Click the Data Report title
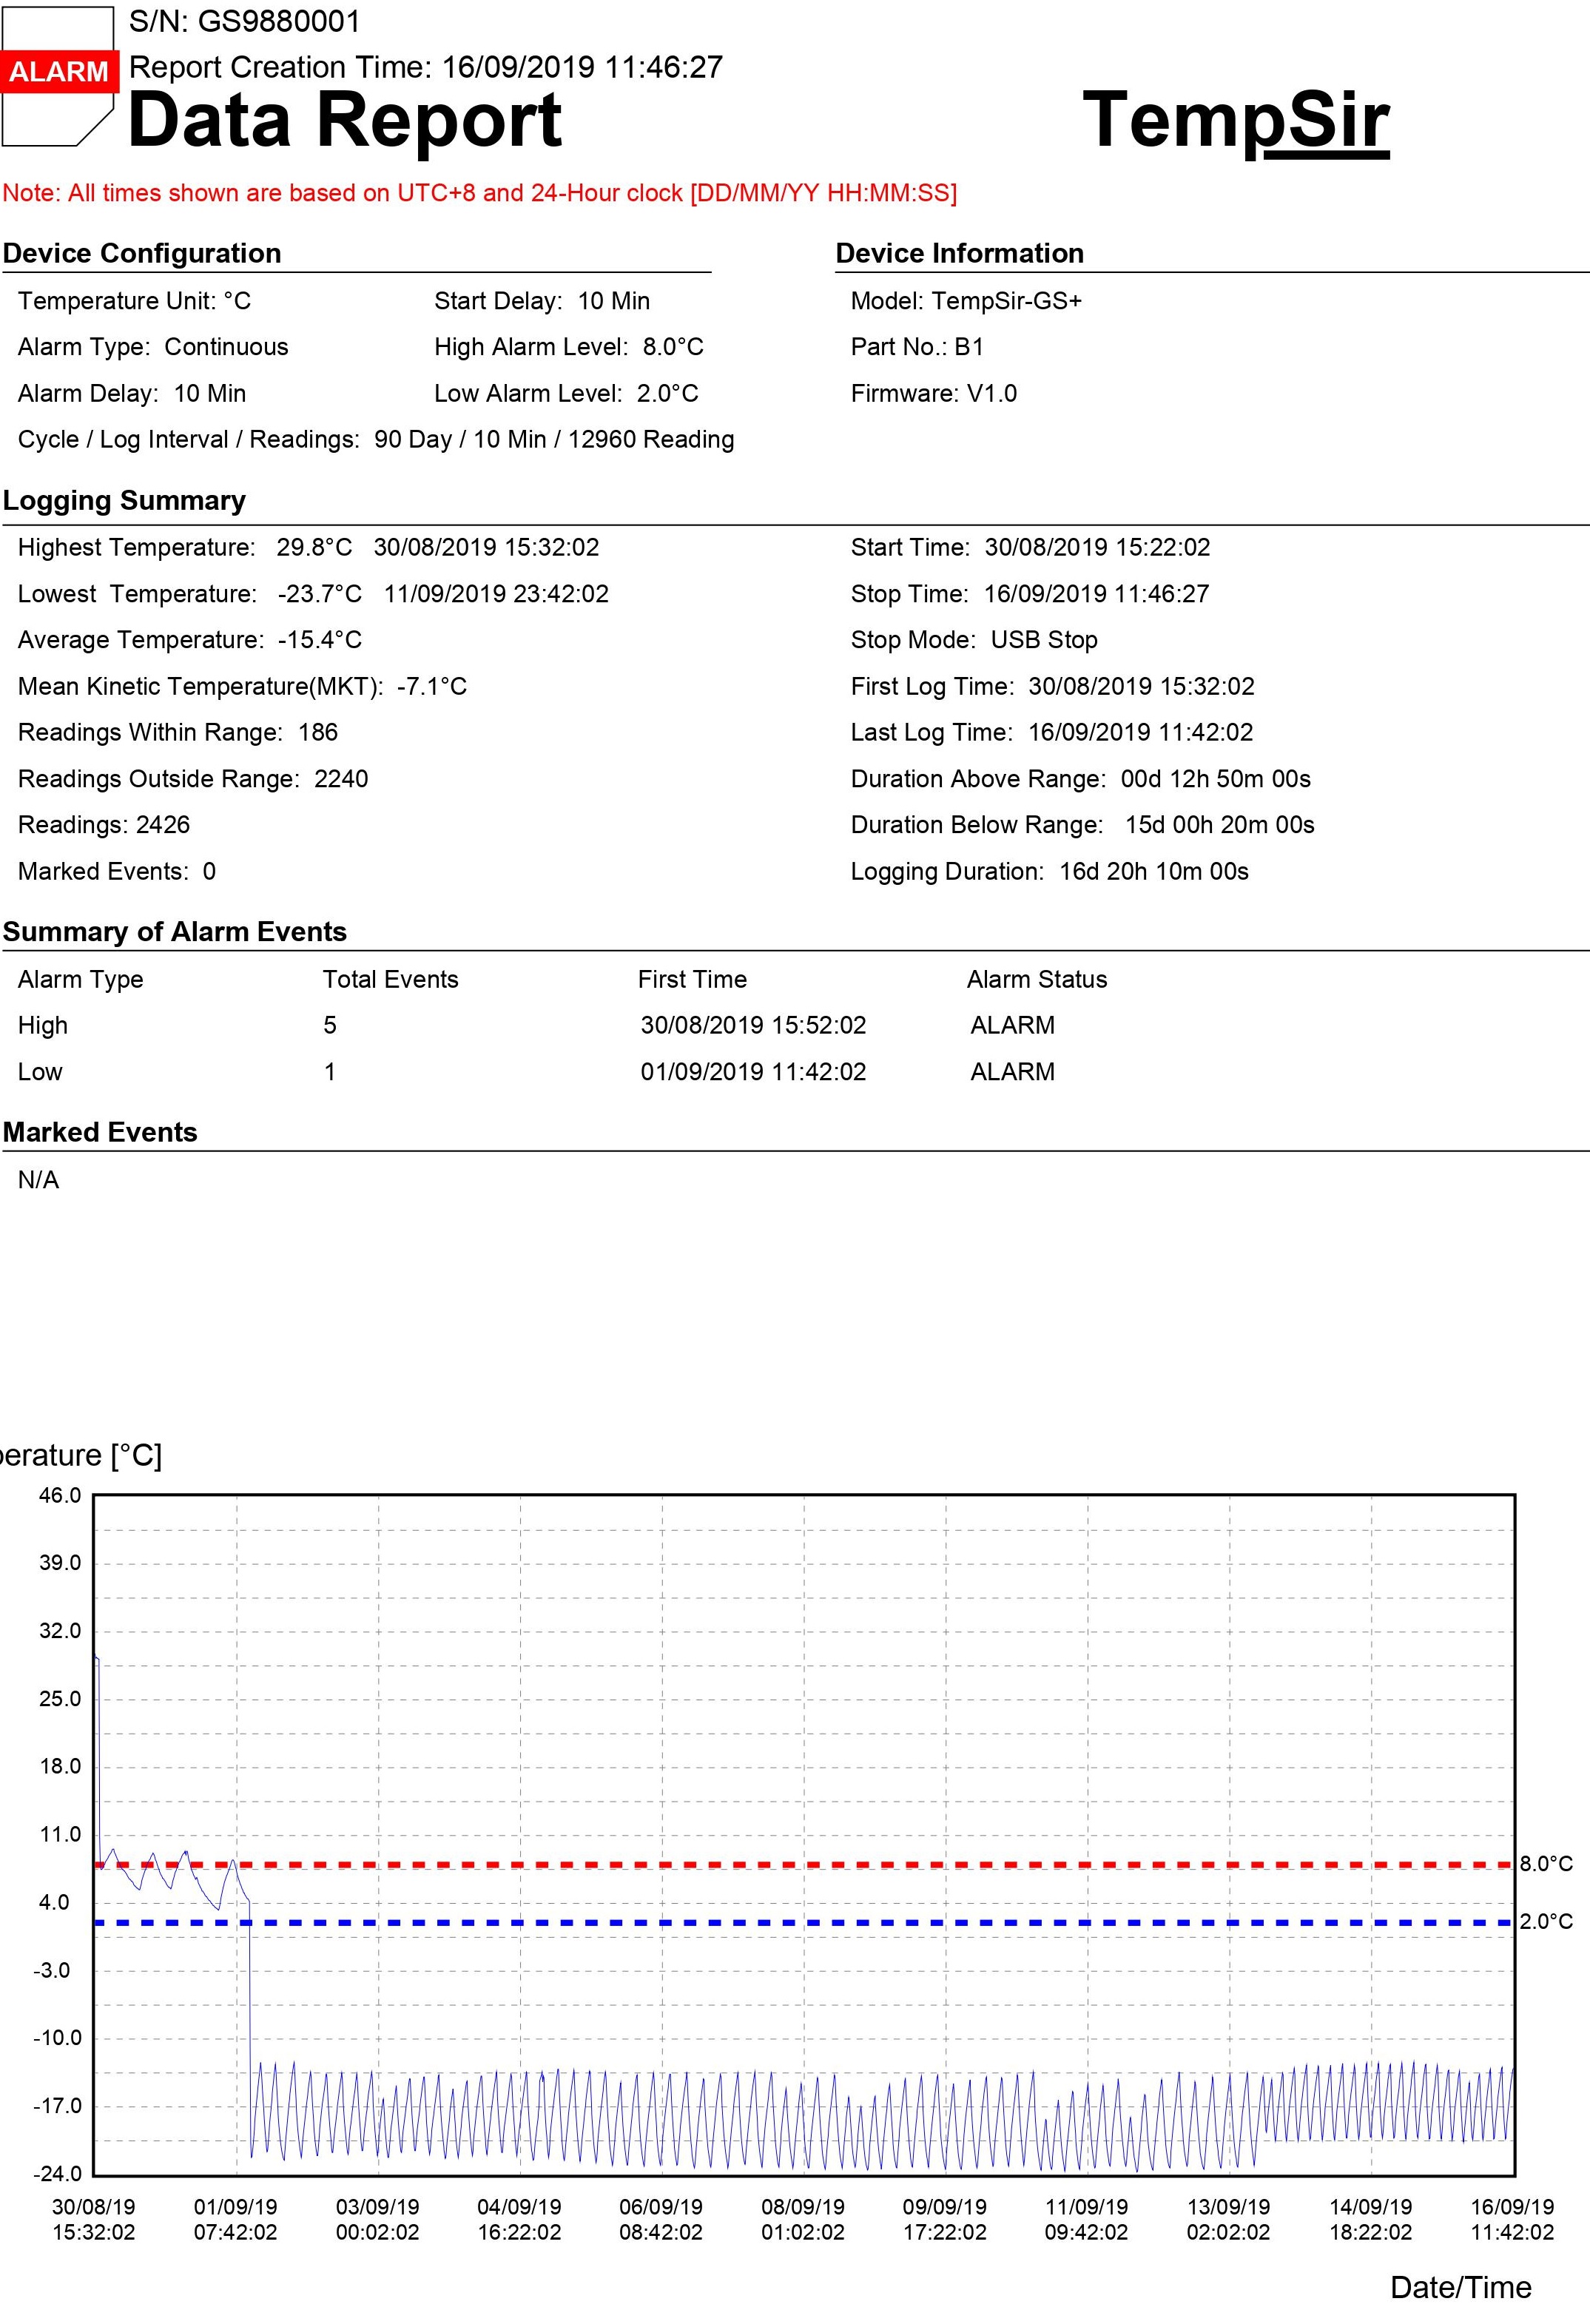This screenshot has height=2324, width=1590. 345,120
